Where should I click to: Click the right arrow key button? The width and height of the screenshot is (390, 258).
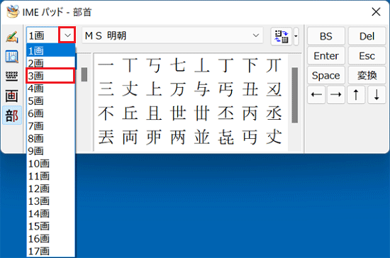(336, 95)
